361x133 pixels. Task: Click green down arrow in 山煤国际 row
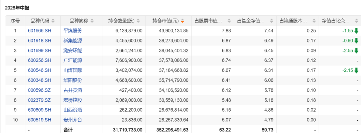(356, 71)
